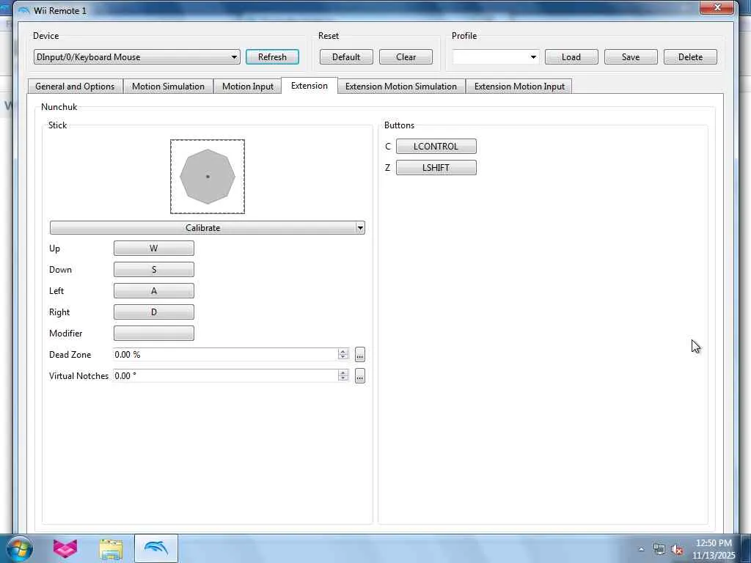Click the Calibrate button
This screenshot has width=751, height=563.
coord(202,228)
